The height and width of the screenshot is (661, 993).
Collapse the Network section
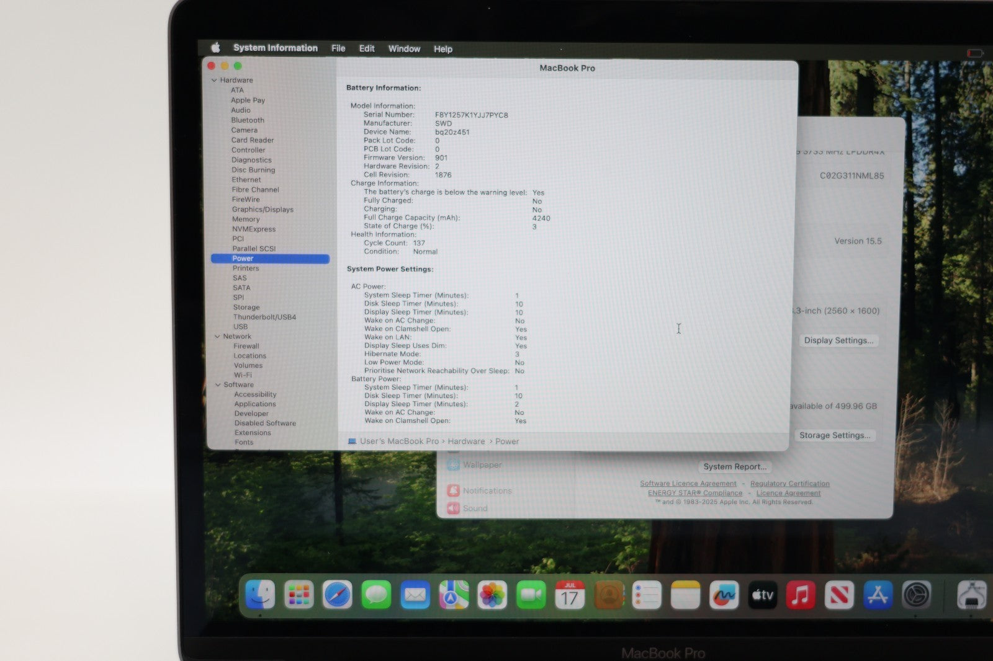[217, 337]
